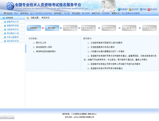Click the red arrow after 信息维护 step
The image size is (159, 121).
click(x=43, y=28)
